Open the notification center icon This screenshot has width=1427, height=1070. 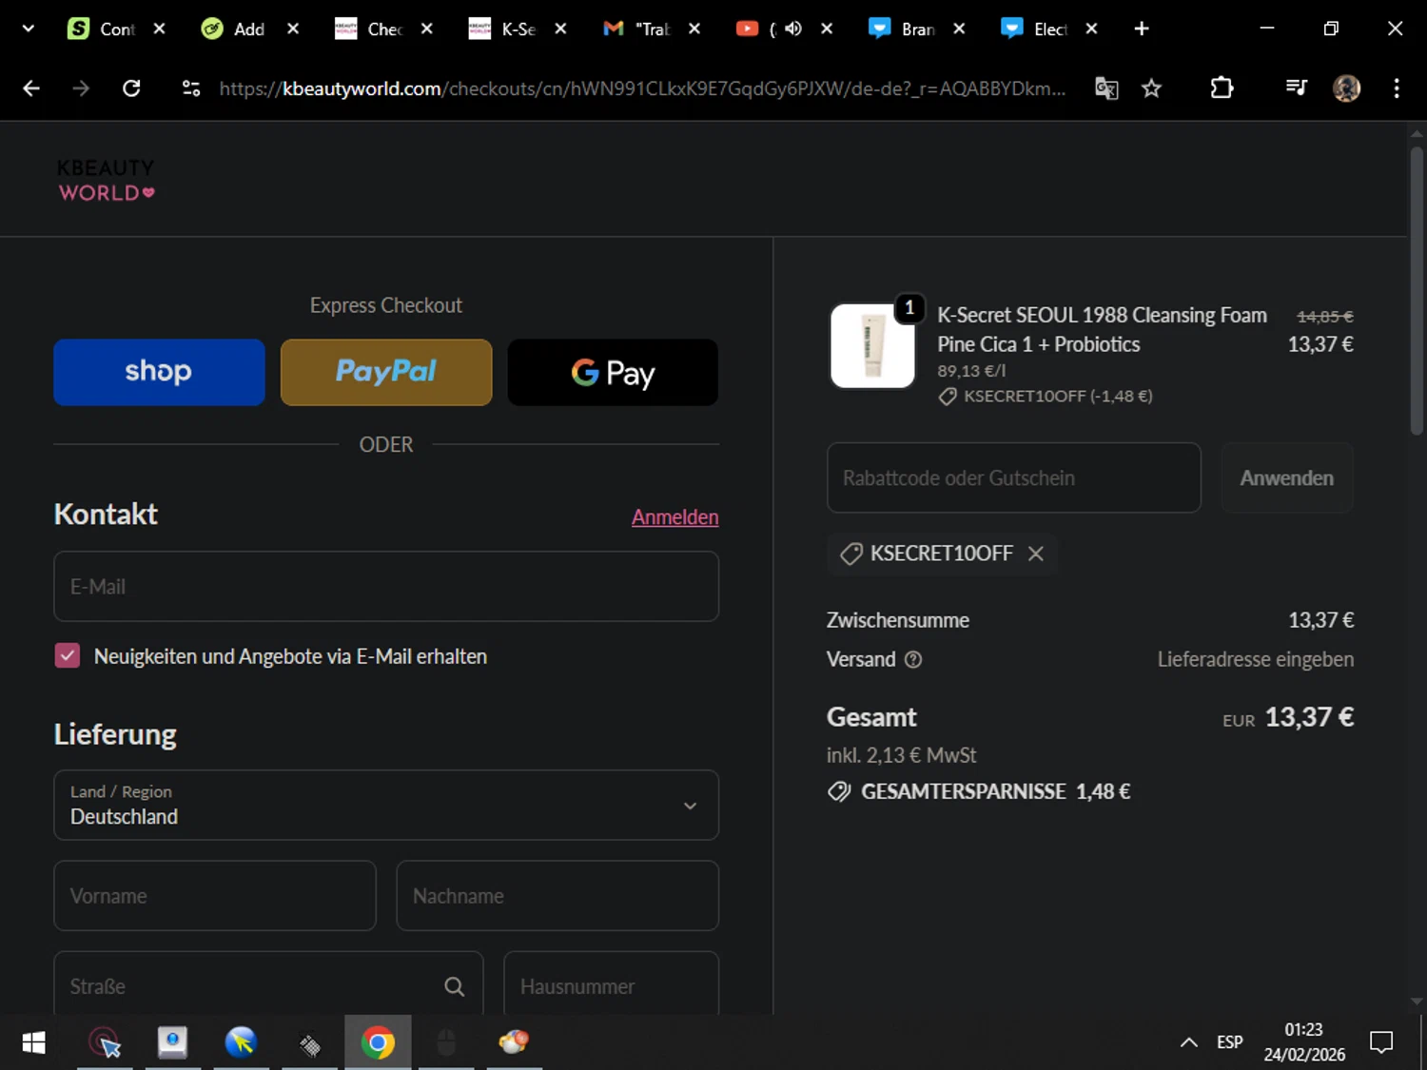click(1381, 1042)
